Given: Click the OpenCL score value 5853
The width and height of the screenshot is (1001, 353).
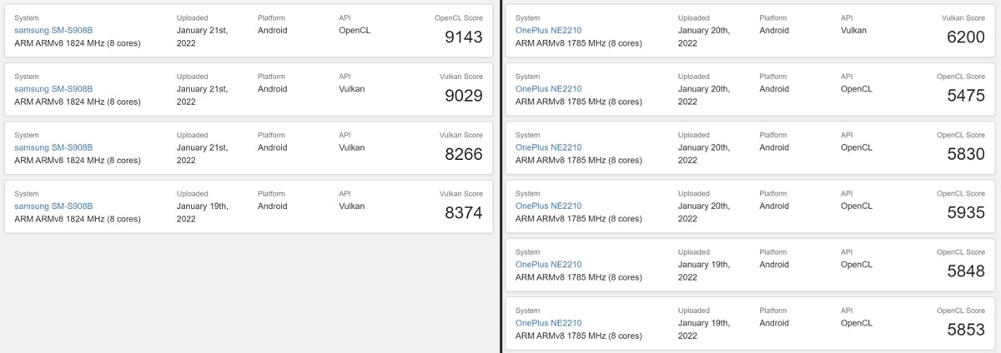Looking at the screenshot, I should (x=966, y=330).
